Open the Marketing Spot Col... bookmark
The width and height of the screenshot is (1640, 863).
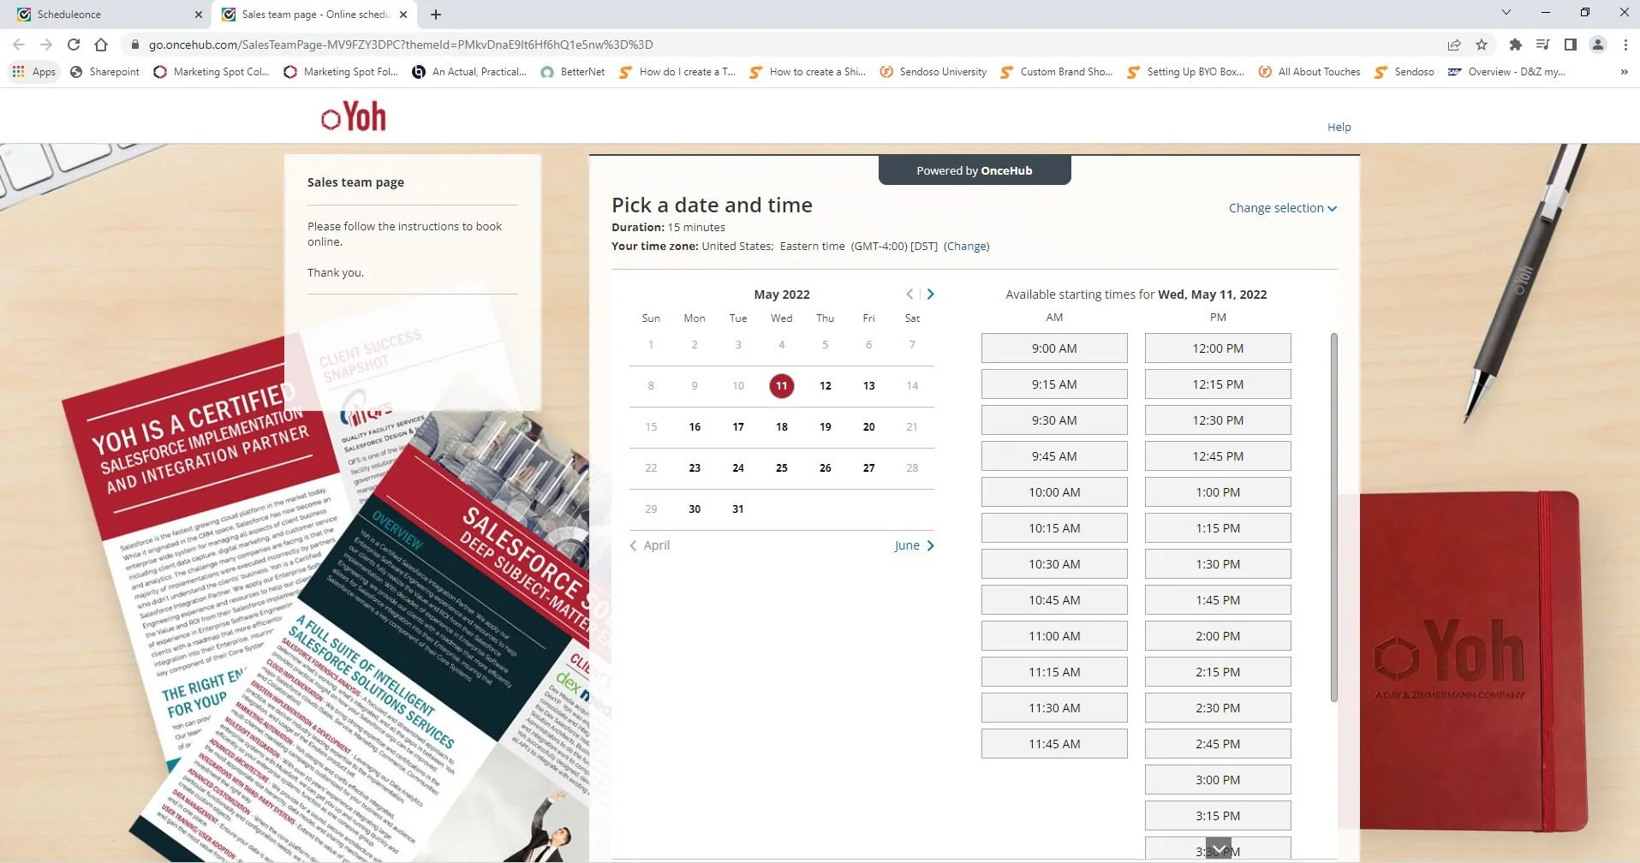211,72
